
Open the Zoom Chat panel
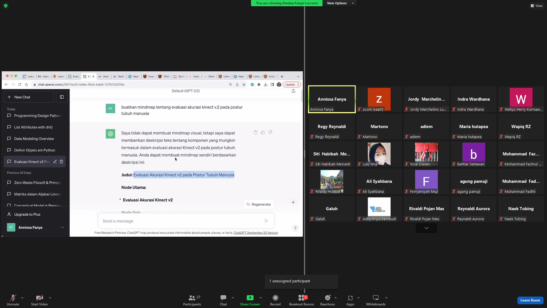click(x=223, y=300)
